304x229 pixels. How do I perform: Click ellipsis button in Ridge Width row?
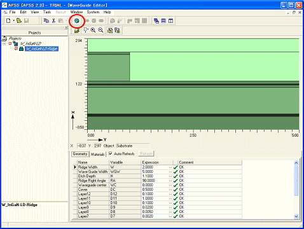[x=170, y=167]
